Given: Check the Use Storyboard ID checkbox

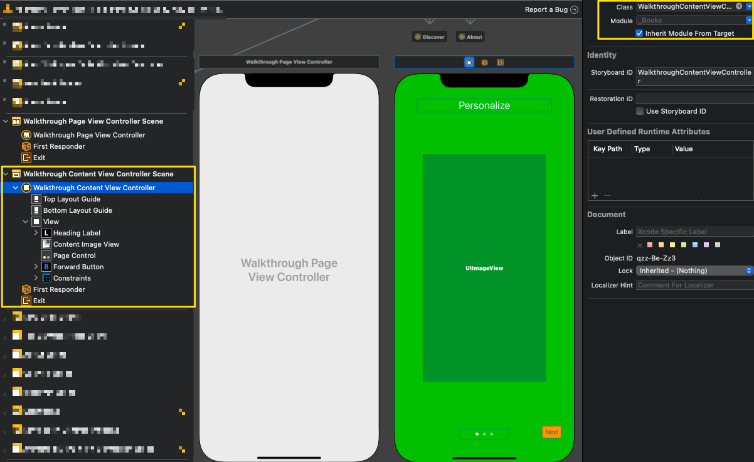Looking at the screenshot, I should tap(641, 111).
